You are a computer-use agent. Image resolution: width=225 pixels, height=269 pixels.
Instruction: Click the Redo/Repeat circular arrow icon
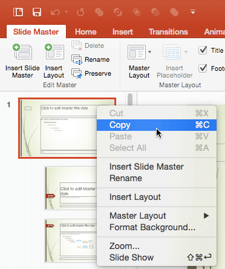click(x=80, y=13)
